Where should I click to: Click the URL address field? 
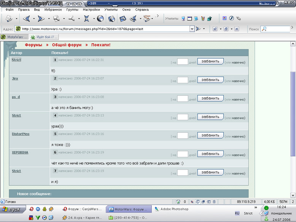(x=105, y=29)
